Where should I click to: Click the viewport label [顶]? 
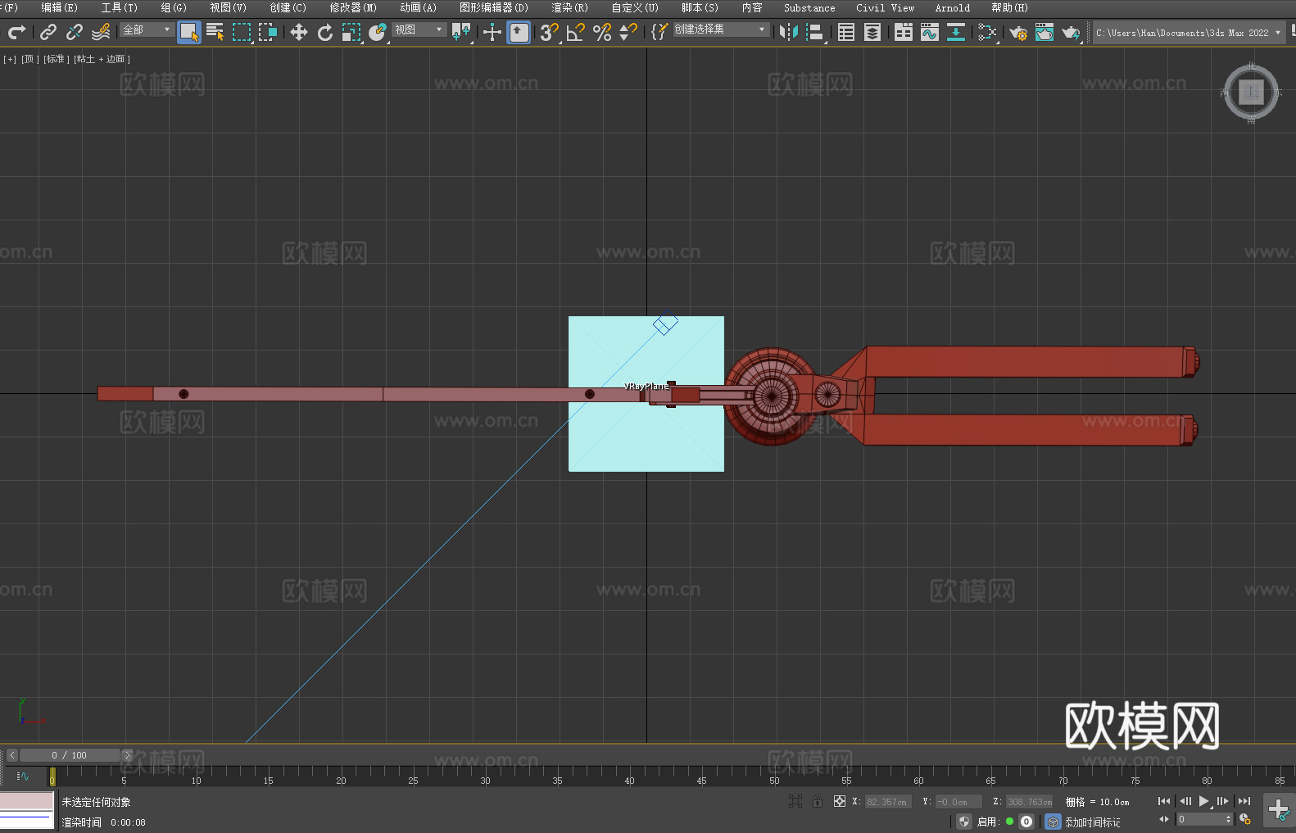(29, 59)
